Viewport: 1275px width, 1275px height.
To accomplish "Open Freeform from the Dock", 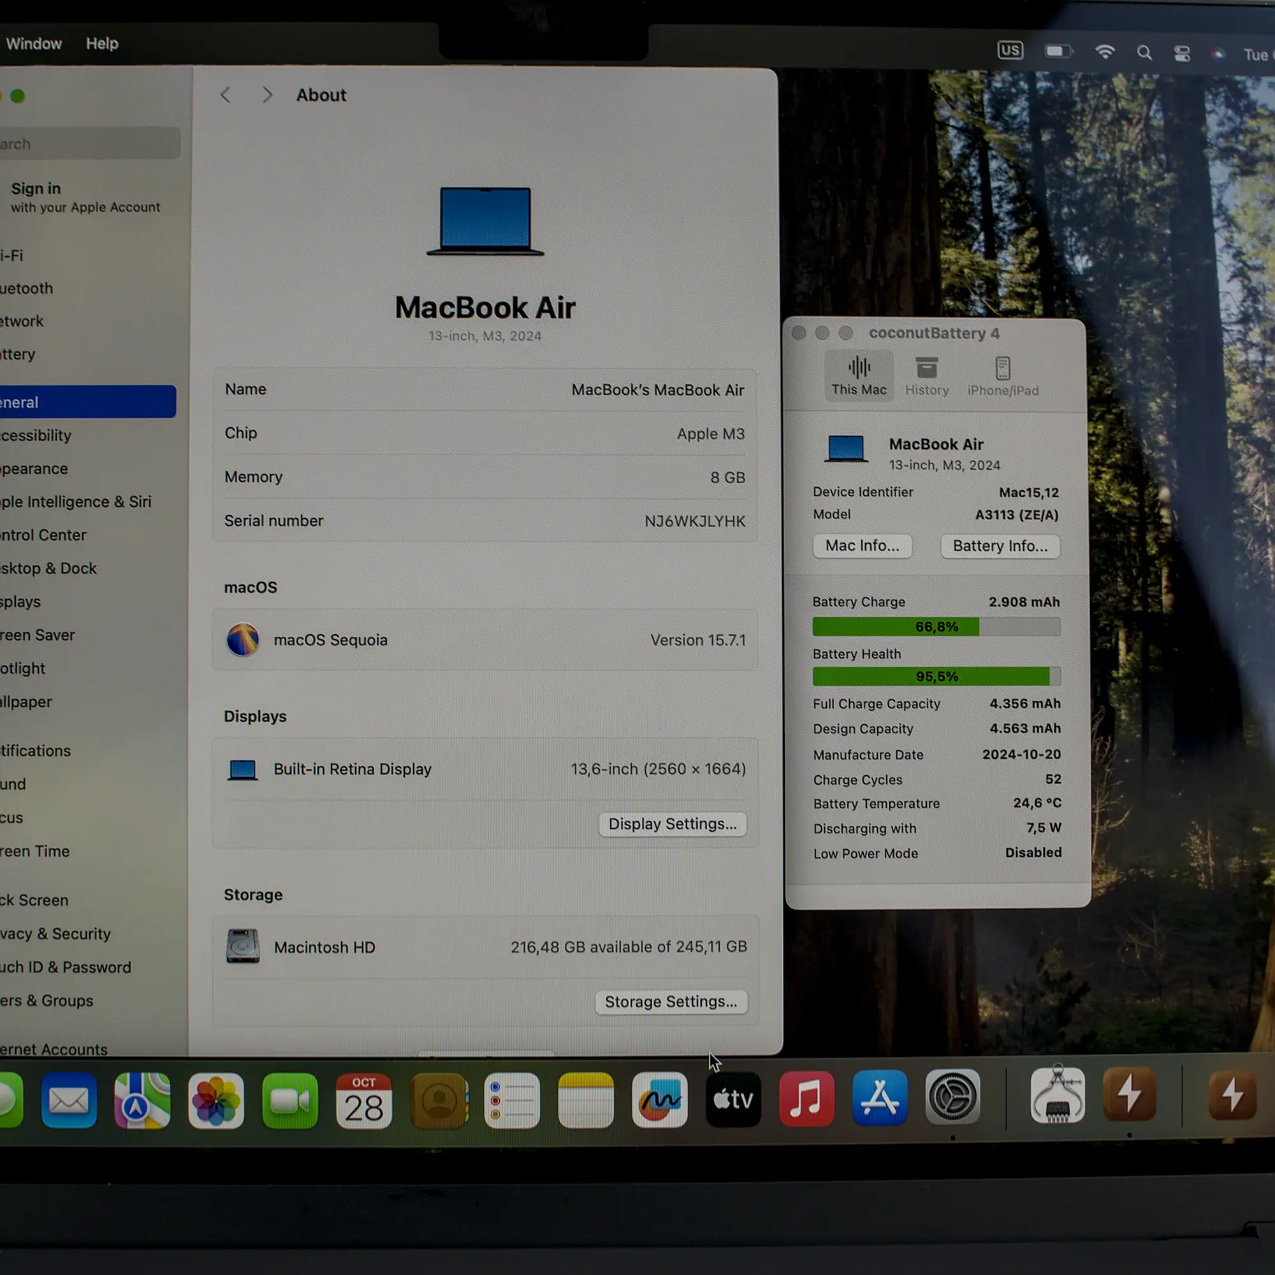I will click(x=659, y=1100).
